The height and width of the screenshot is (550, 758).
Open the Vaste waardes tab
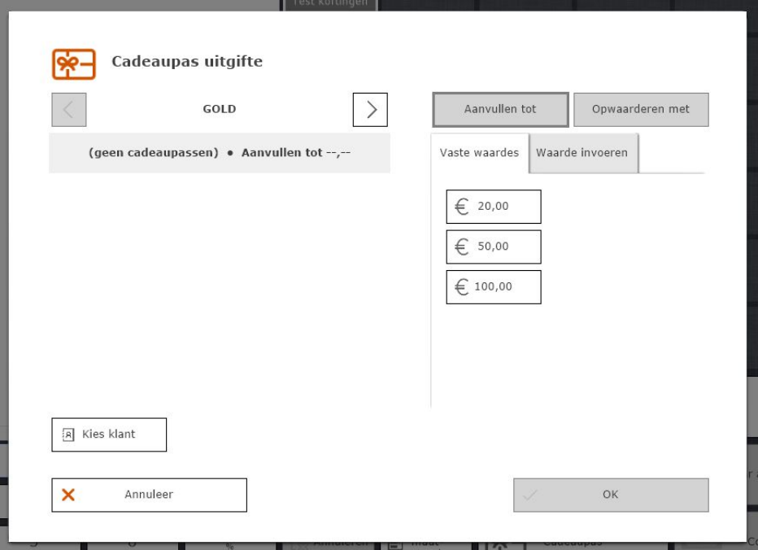click(x=479, y=153)
